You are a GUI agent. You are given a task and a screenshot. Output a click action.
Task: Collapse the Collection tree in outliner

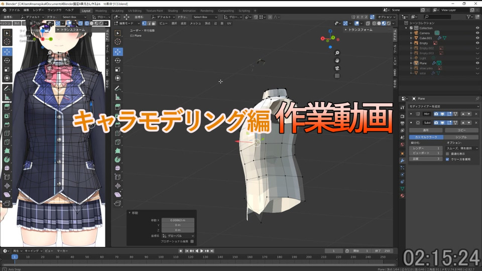click(x=406, y=28)
